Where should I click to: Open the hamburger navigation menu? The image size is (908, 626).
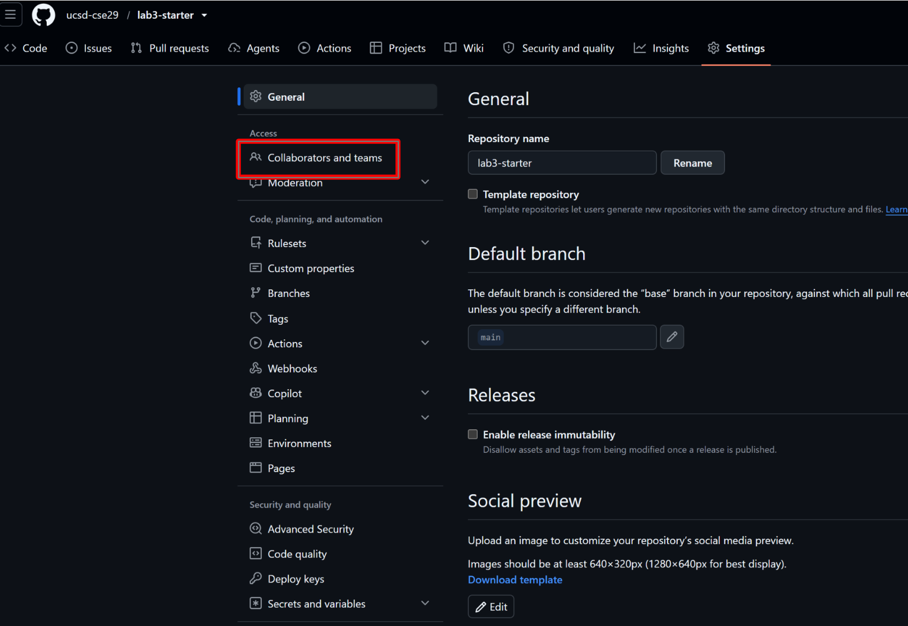click(10, 14)
